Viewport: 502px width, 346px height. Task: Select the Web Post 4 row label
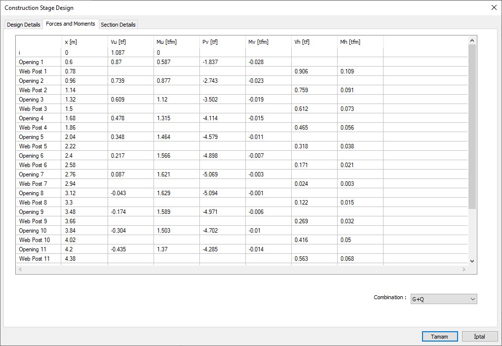pyautogui.click(x=33, y=128)
